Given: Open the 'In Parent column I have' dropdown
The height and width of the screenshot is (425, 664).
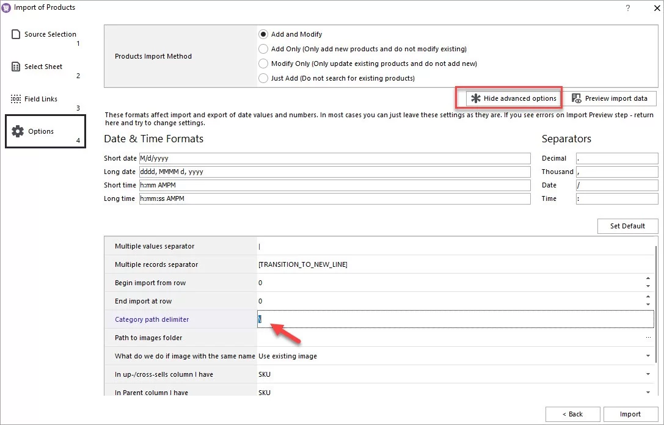Looking at the screenshot, I should tap(648, 392).
